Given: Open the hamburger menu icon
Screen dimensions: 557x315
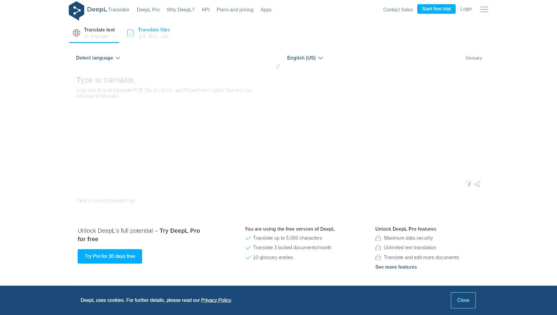Looking at the screenshot, I should click(x=484, y=10).
